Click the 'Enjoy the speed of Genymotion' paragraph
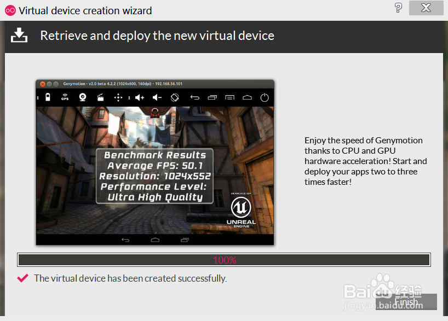448x321 pixels. pyautogui.click(x=365, y=161)
